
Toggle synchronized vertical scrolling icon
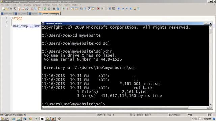tap(72, 9)
